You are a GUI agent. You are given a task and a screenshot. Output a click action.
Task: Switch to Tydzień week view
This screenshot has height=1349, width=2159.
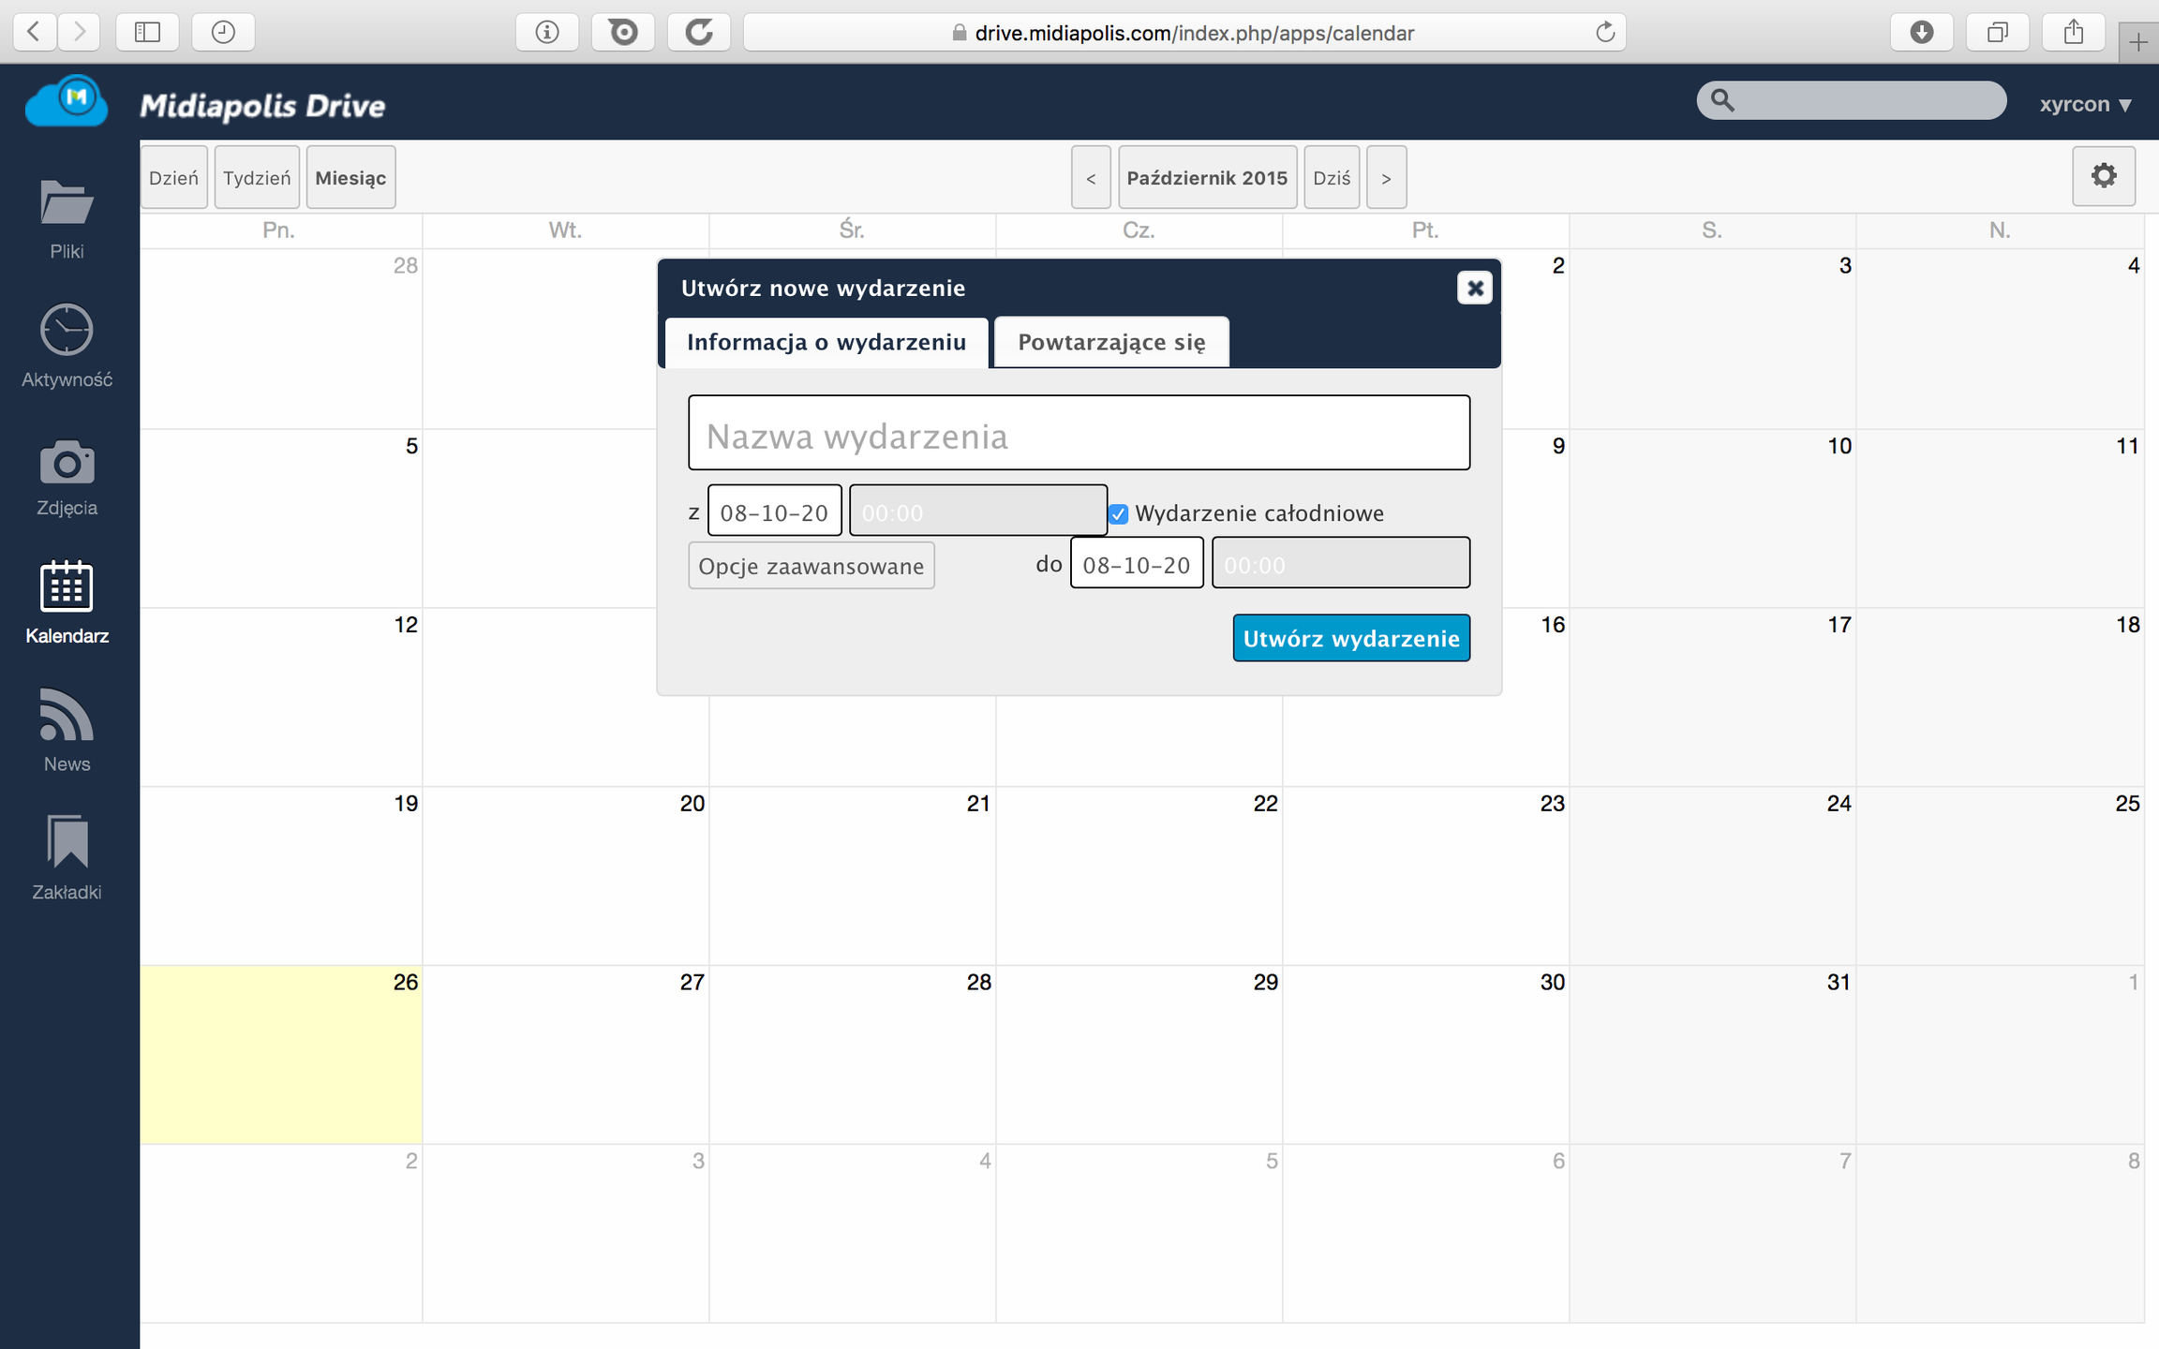(257, 178)
